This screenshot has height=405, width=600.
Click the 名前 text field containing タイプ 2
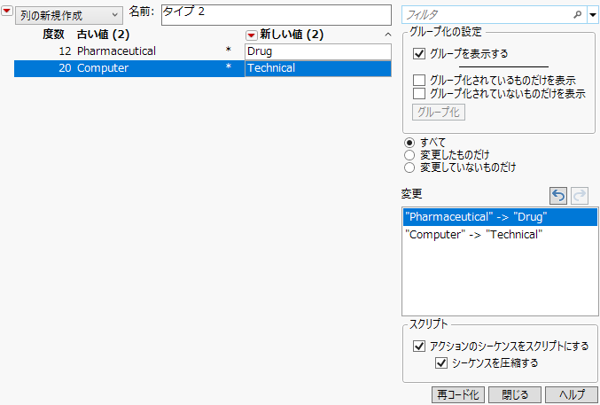[x=275, y=16]
